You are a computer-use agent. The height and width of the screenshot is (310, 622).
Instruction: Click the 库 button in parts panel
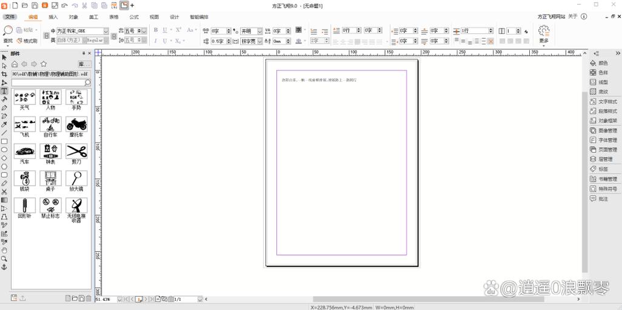[x=84, y=64]
